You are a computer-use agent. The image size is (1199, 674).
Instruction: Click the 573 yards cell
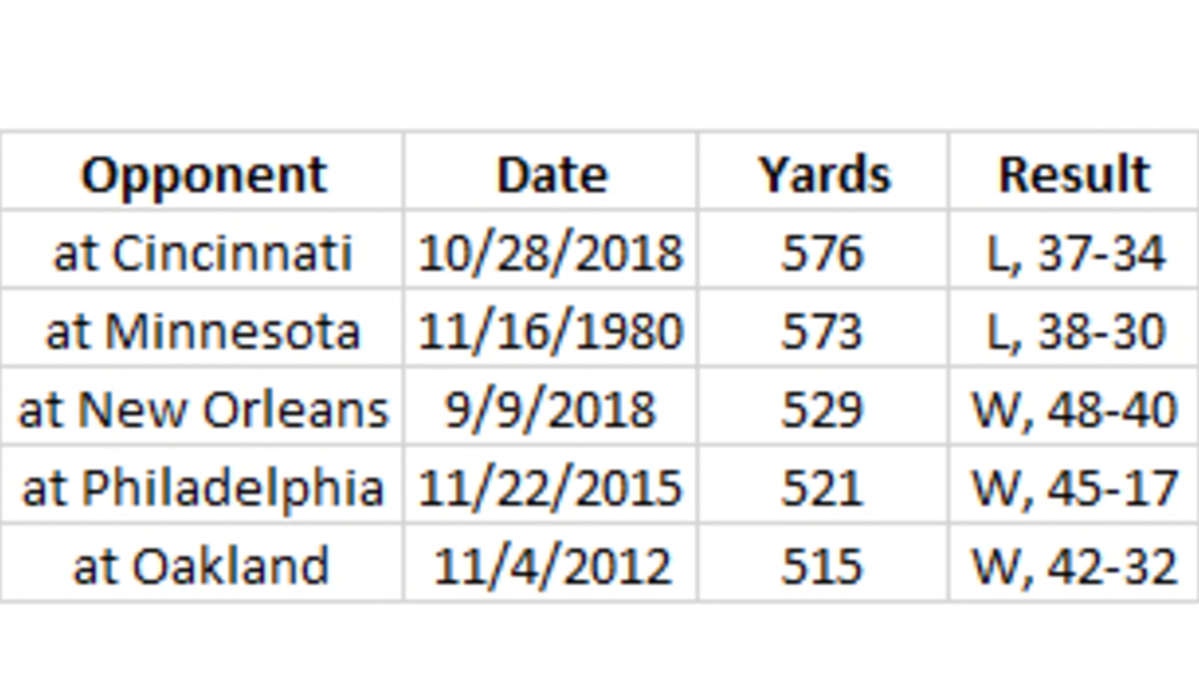[x=823, y=327]
